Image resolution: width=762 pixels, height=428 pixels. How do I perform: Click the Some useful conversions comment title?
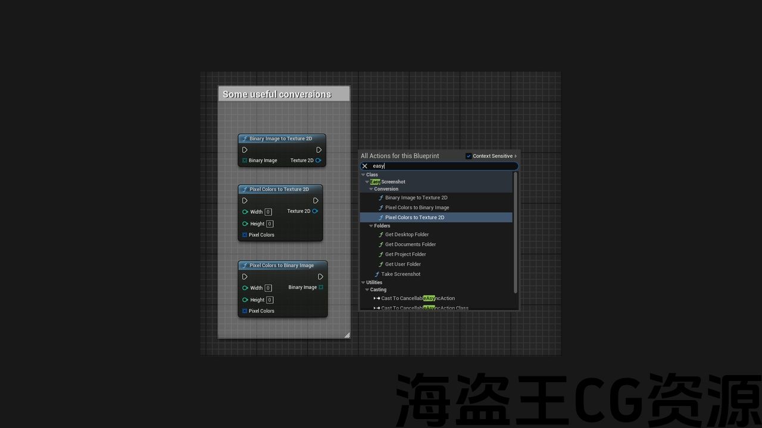pos(277,94)
